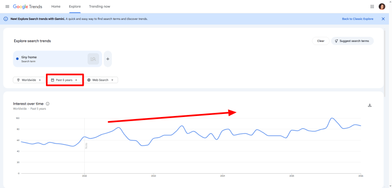Add a comparison term with plus

108,59
